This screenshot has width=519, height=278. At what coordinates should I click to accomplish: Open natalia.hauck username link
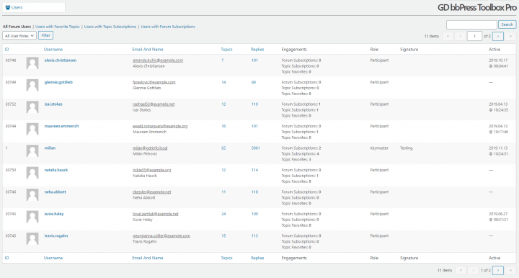point(56,170)
